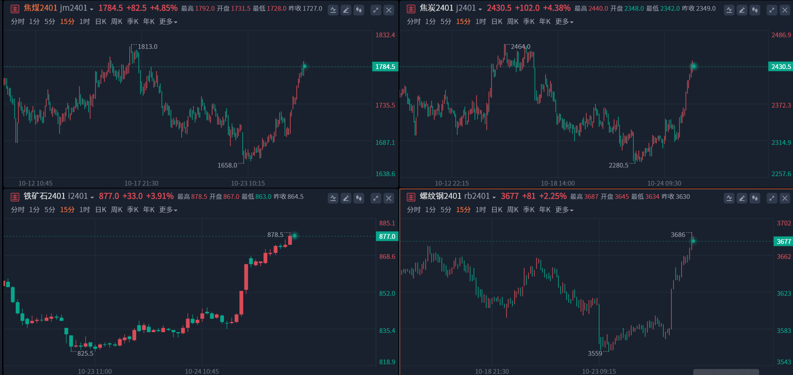Expand 更多 periods in 焦煤2401 panel
The height and width of the screenshot is (375, 793).
tap(168, 21)
